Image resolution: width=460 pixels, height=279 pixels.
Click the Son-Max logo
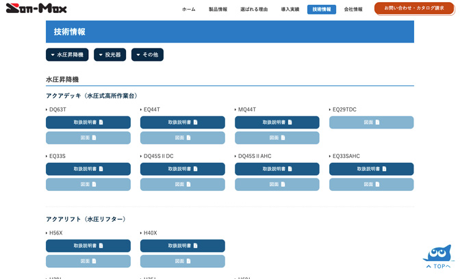pos(36,8)
